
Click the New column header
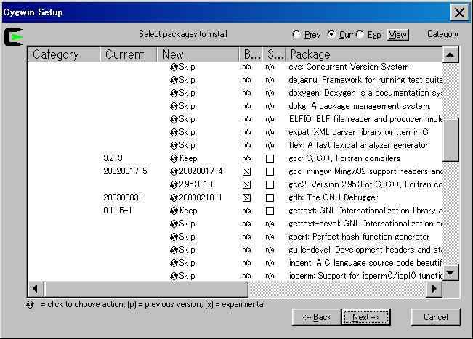click(x=198, y=54)
